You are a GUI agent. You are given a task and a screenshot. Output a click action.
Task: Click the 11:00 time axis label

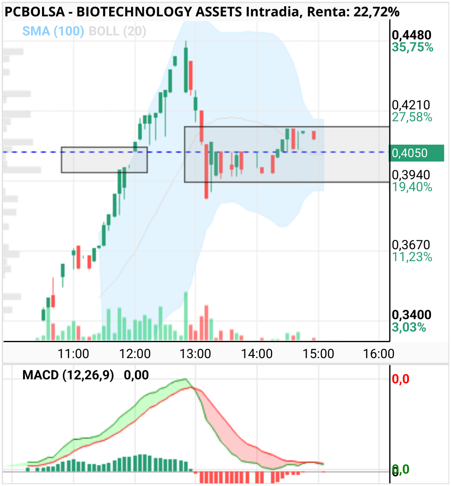73,354
